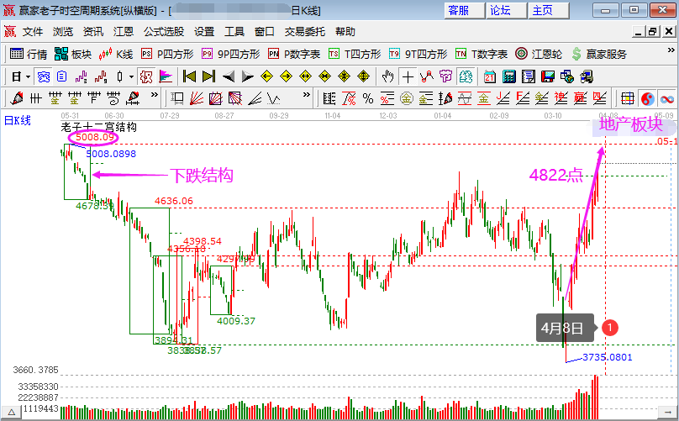This screenshot has height=421, width=679.
Task: Open the 日 period dropdown arrow
Action: (28, 77)
